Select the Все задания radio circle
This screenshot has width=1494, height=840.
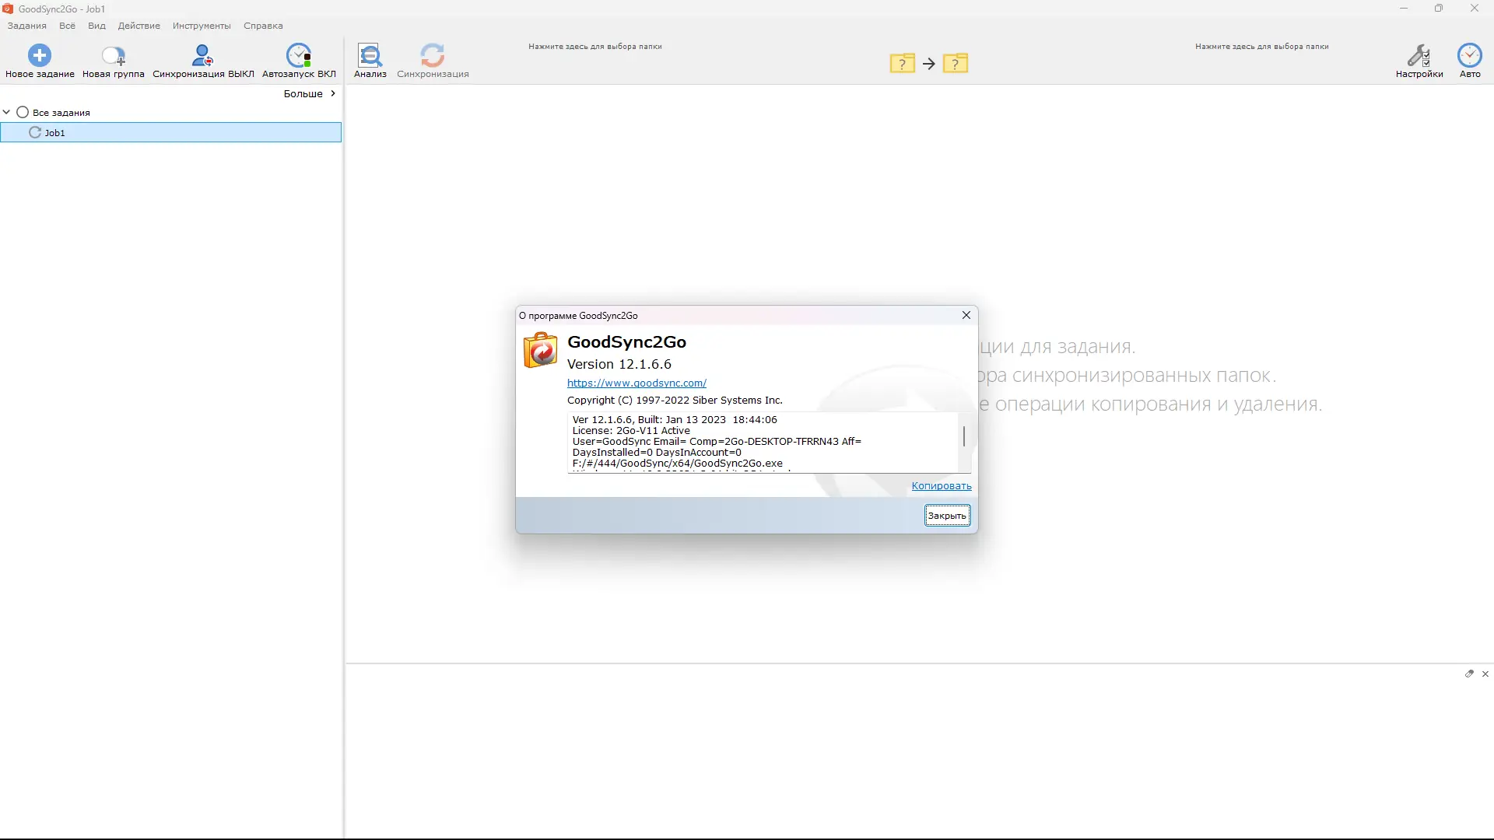point(23,113)
